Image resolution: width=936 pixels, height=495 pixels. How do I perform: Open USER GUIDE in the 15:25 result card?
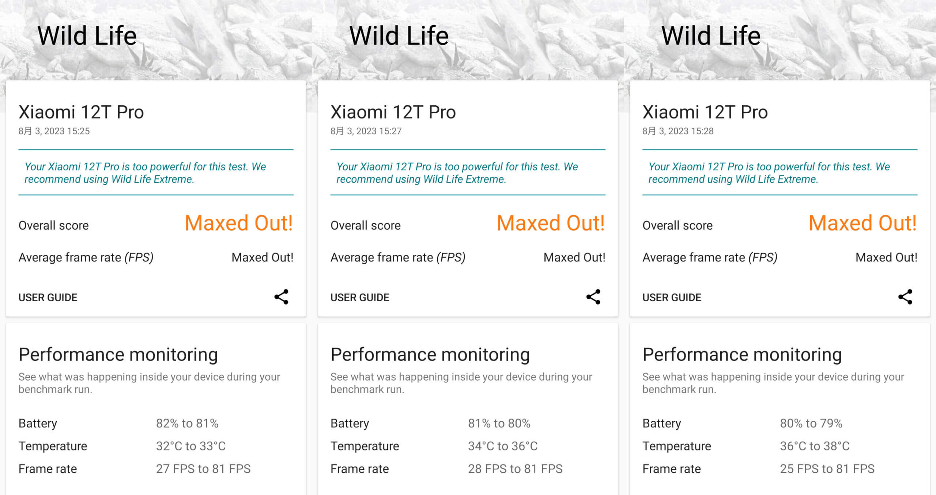click(48, 298)
